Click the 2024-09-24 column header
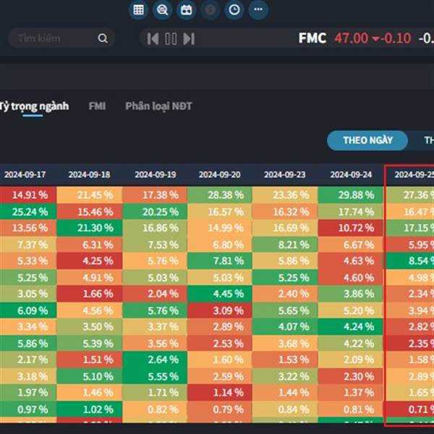The width and height of the screenshot is (434, 434). [351, 174]
